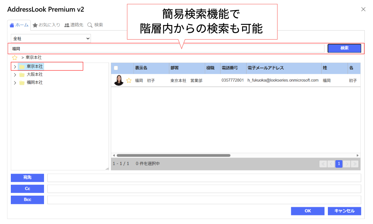Viewport: 373px width, 224px height.
Task: Click 福岡 初子's profile photo
Action: pos(119,80)
